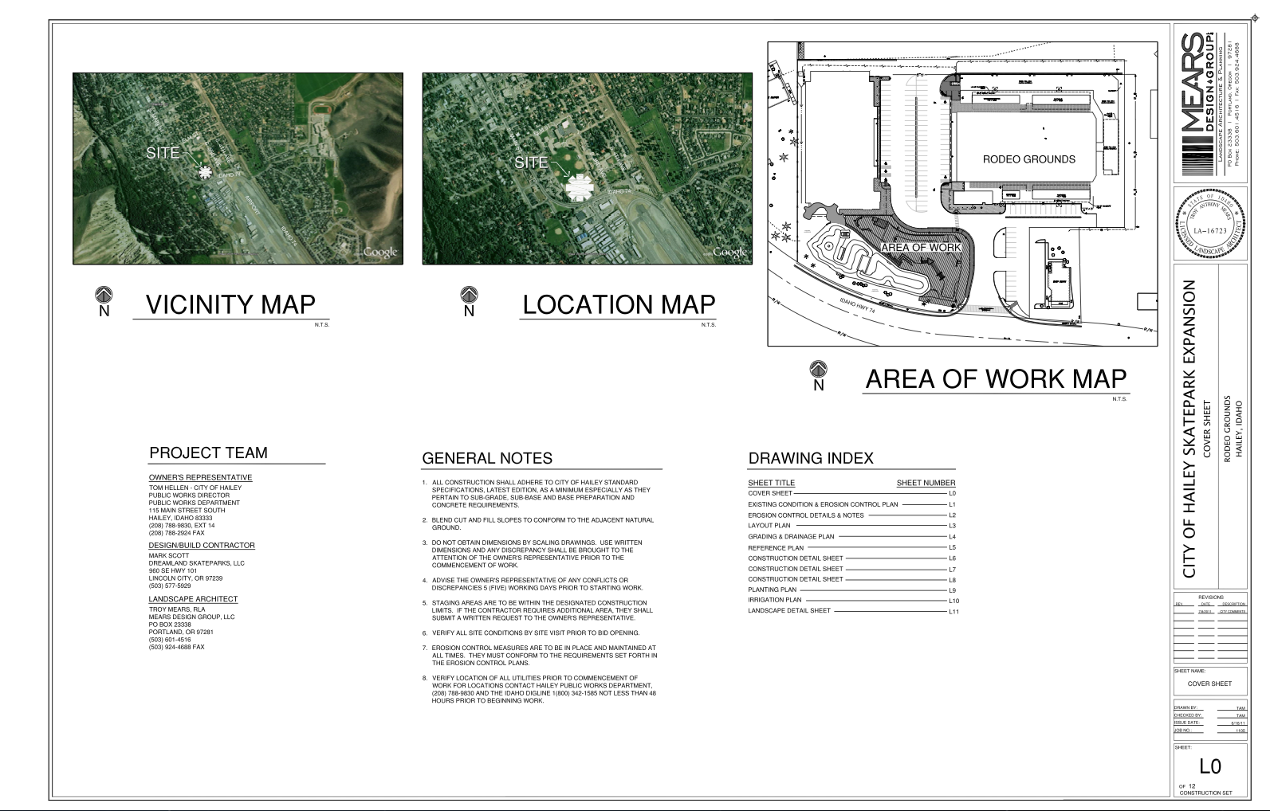Click the north arrow beside Area of Work Map
Image resolution: width=1270 pixels, height=811 pixels.
(817, 376)
